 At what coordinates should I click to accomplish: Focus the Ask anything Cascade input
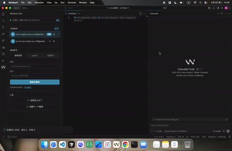(x=190, y=125)
